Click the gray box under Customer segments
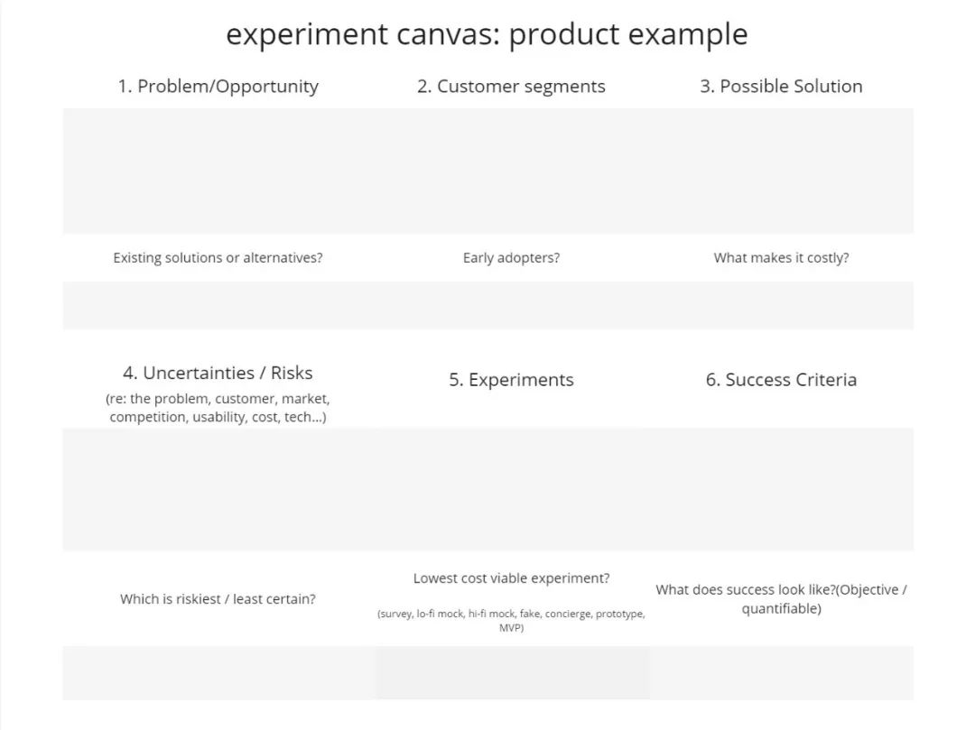The height and width of the screenshot is (730, 975). click(x=511, y=171)
